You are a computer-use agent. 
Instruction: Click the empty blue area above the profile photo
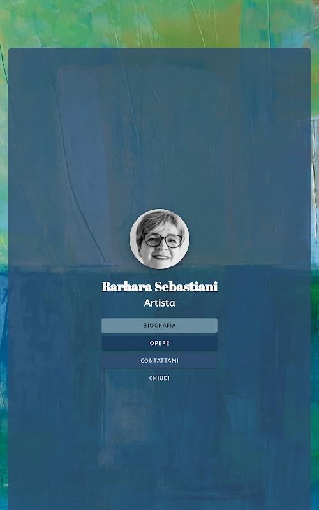(x=159, y=130)
